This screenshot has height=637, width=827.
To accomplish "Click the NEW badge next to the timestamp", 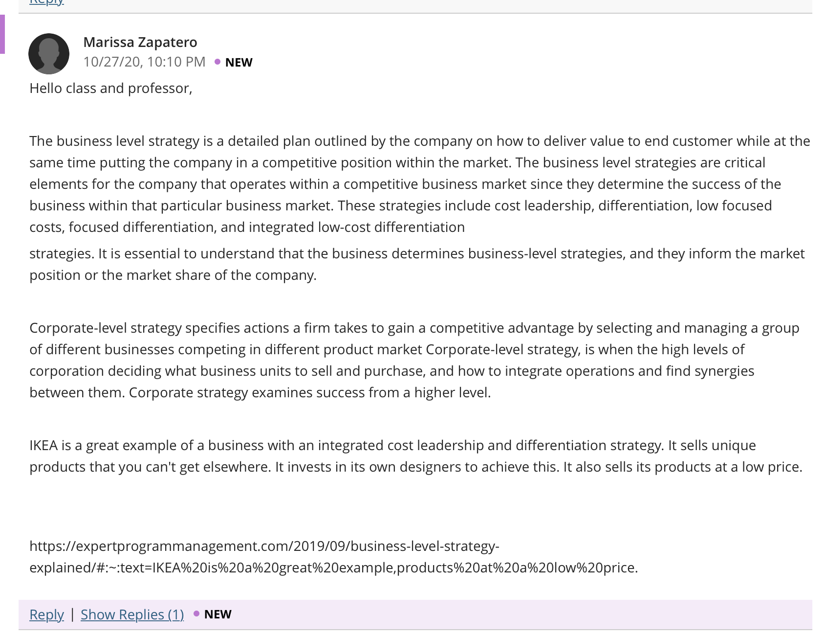I will click(239, 62).
